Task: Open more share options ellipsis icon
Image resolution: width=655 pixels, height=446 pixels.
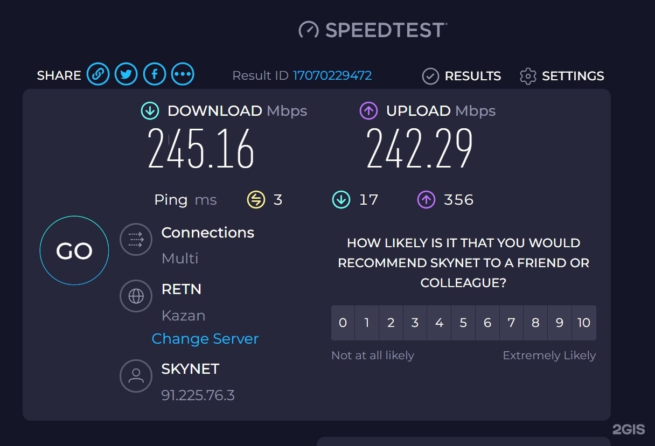Action: click(183, 74)
